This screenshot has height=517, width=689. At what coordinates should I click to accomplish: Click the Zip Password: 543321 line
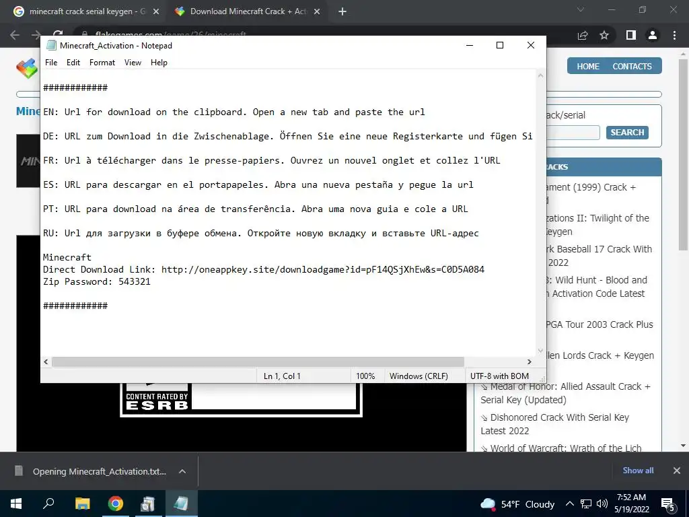pos(97,281)
